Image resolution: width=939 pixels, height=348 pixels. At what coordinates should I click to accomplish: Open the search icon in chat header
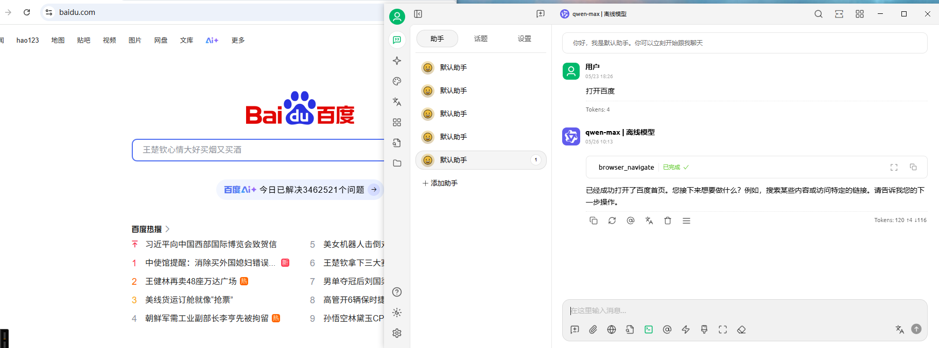819,14
